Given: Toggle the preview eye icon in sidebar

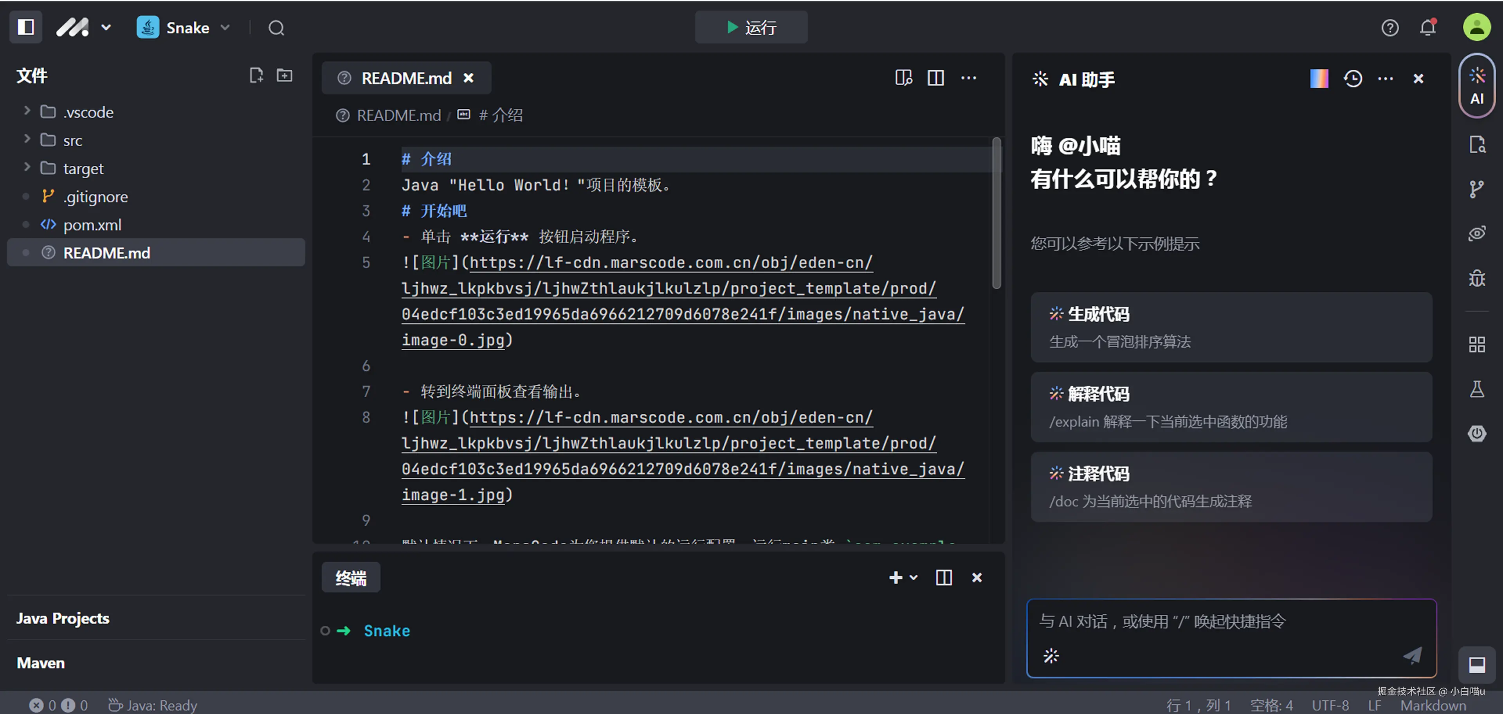Looking at the screenshot, I should (x=1476, y=234).
